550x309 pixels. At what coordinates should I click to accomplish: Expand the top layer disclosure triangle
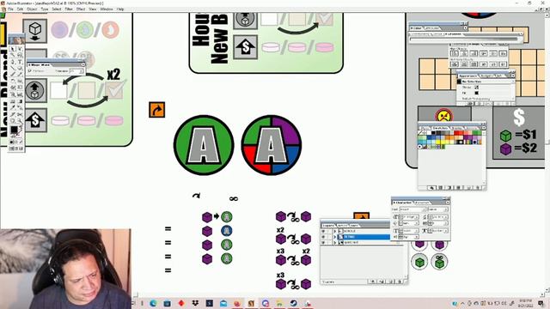335,231
